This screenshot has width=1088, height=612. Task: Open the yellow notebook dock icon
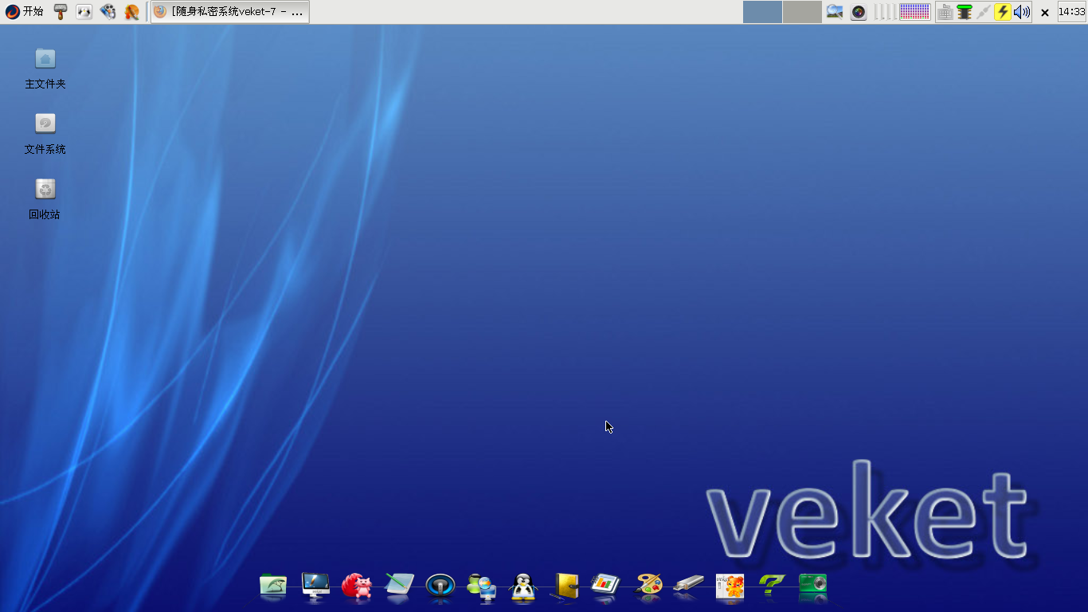[x=566, y=586]
